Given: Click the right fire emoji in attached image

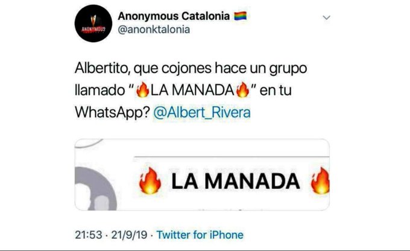Looking at the screenshot, I should (x=320, y=180).
